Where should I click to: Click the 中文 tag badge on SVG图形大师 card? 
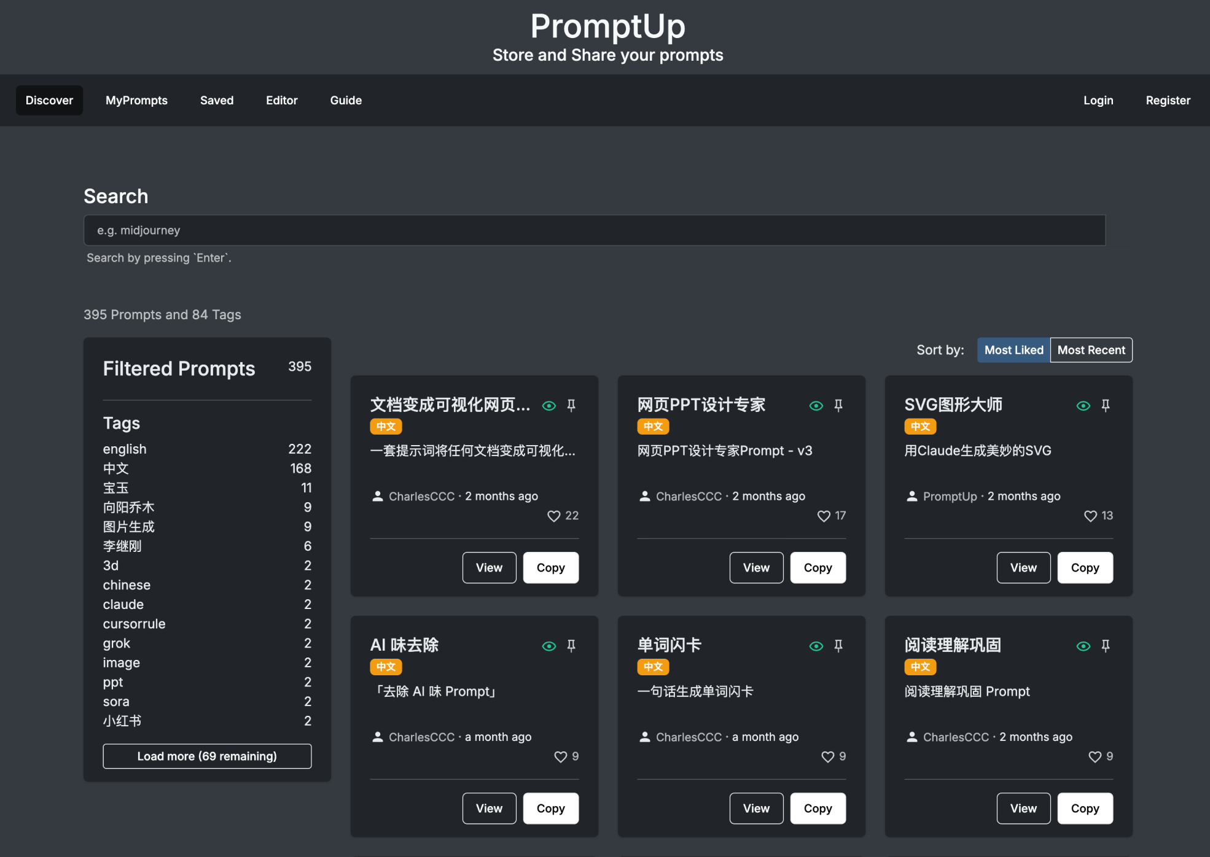coord(920,427)
